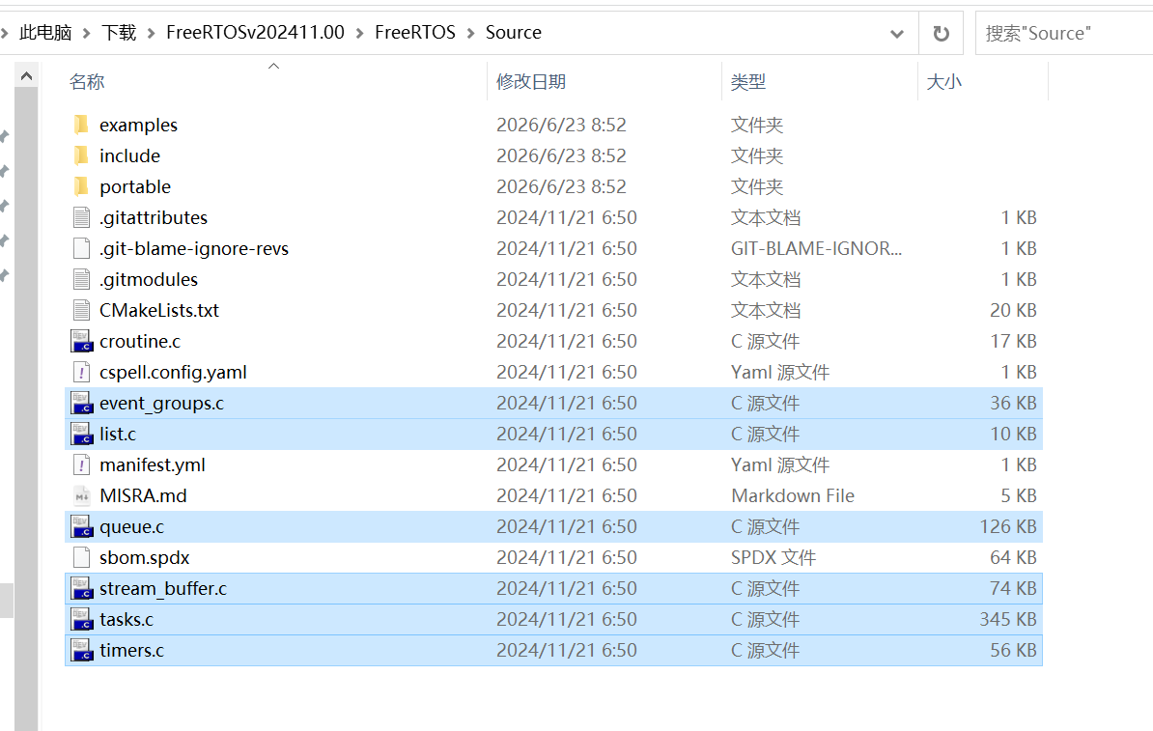Navigate to FreeRTOS in breadcrumb

[414, 33]
